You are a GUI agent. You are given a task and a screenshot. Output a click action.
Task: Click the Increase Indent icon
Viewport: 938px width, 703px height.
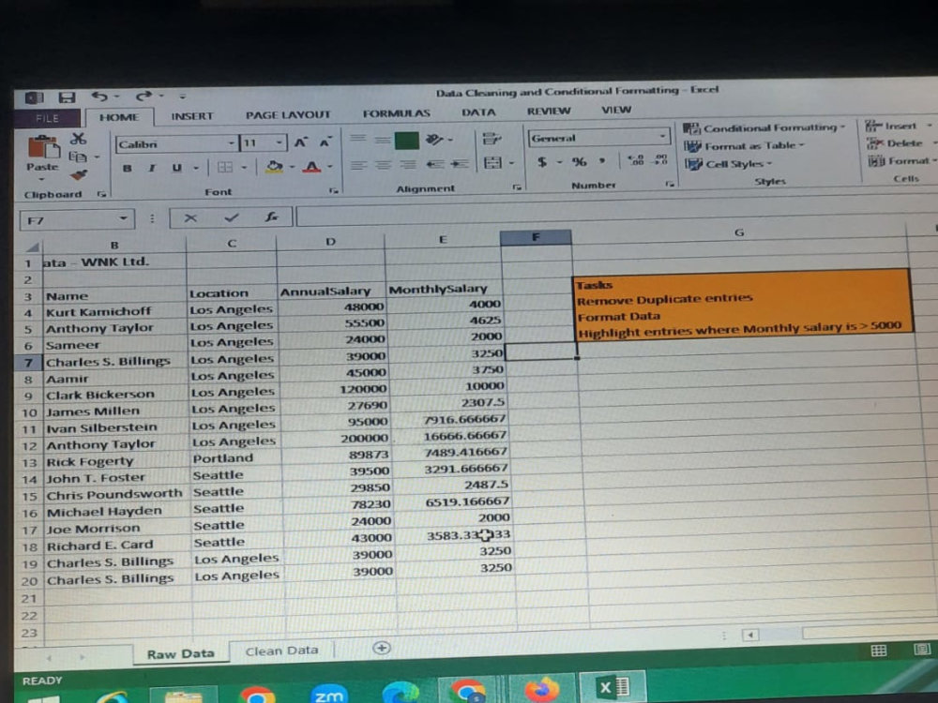pos(460,163)
